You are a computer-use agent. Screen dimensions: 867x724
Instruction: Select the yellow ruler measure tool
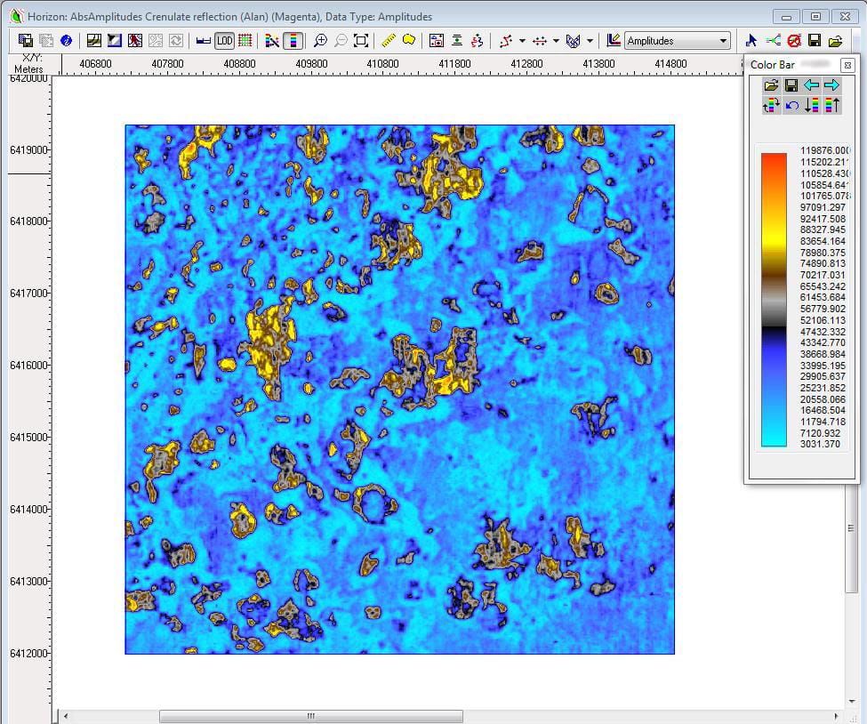click(389, 41)
